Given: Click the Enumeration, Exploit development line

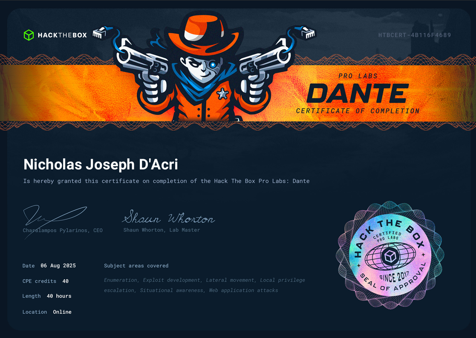Looking at the screenshot, I should click(x=204, y=280).
